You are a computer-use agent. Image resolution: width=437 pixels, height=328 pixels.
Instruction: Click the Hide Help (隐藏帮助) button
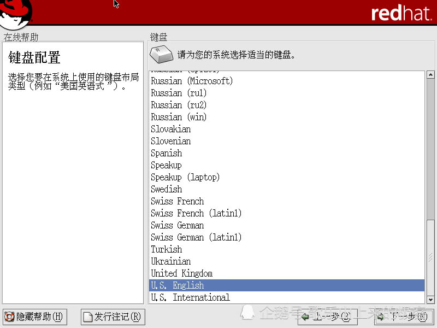coord(35,317)
